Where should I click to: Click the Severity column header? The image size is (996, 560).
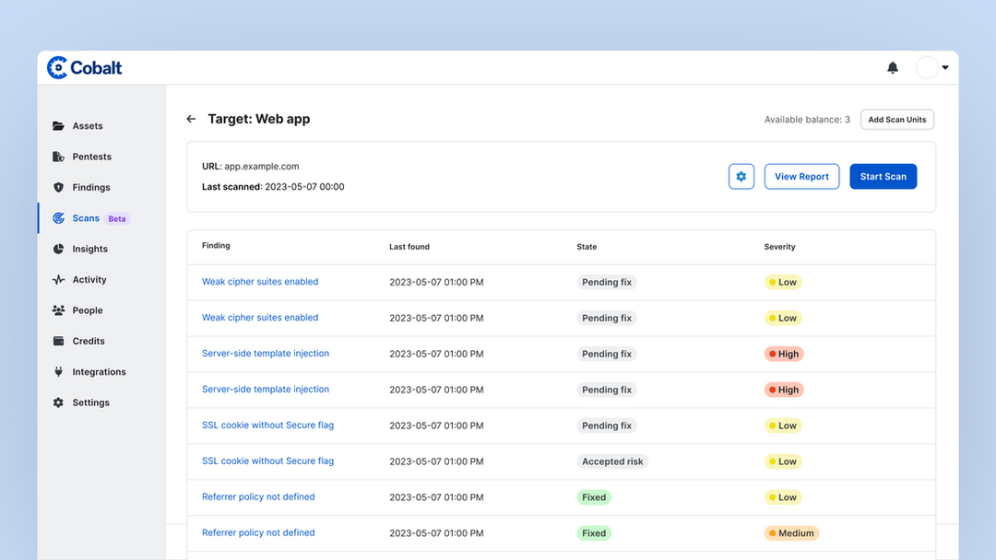click(x=779, y=247)
